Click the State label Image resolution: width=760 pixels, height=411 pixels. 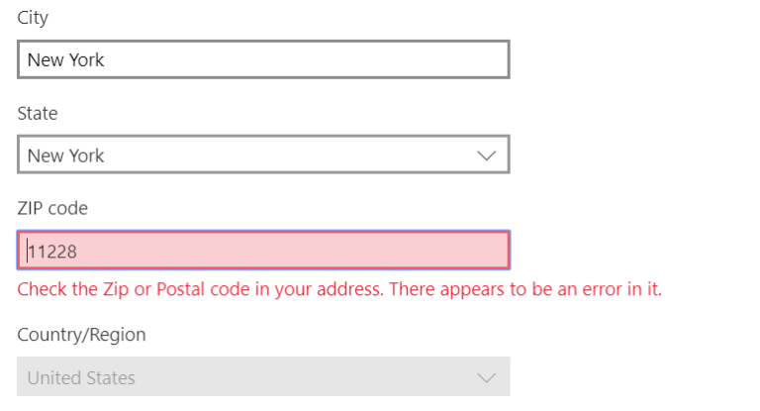(x=38, y=114)
